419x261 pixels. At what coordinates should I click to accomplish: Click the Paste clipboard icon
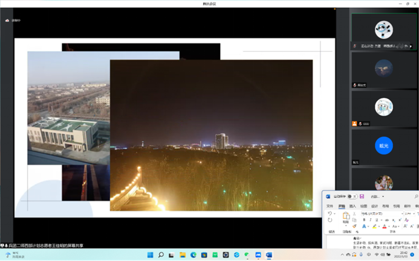pos(347,215)
